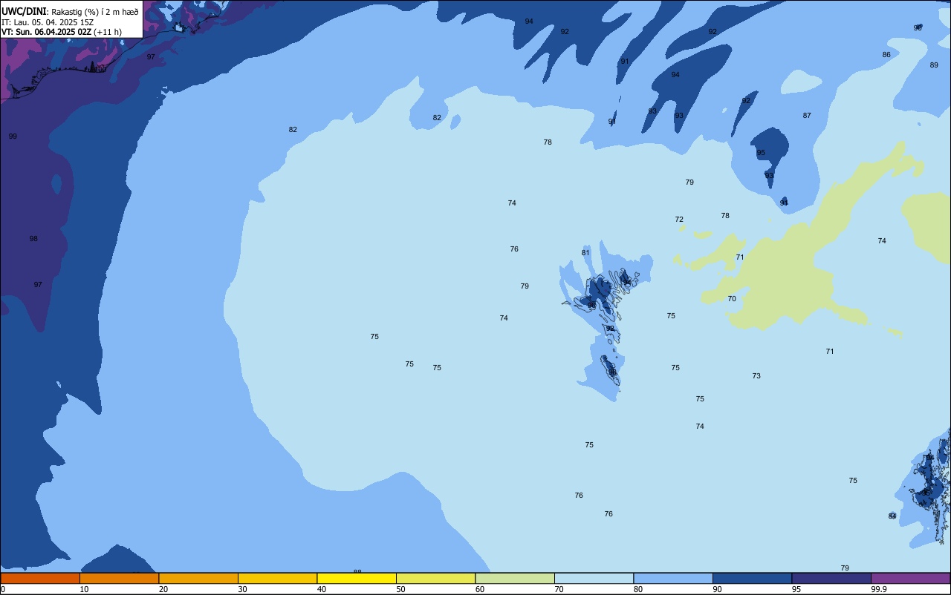Select the 95–99.9 navy legend swatch
The image size is (951, 595).
pyautogui.click(x=831, y=578)
